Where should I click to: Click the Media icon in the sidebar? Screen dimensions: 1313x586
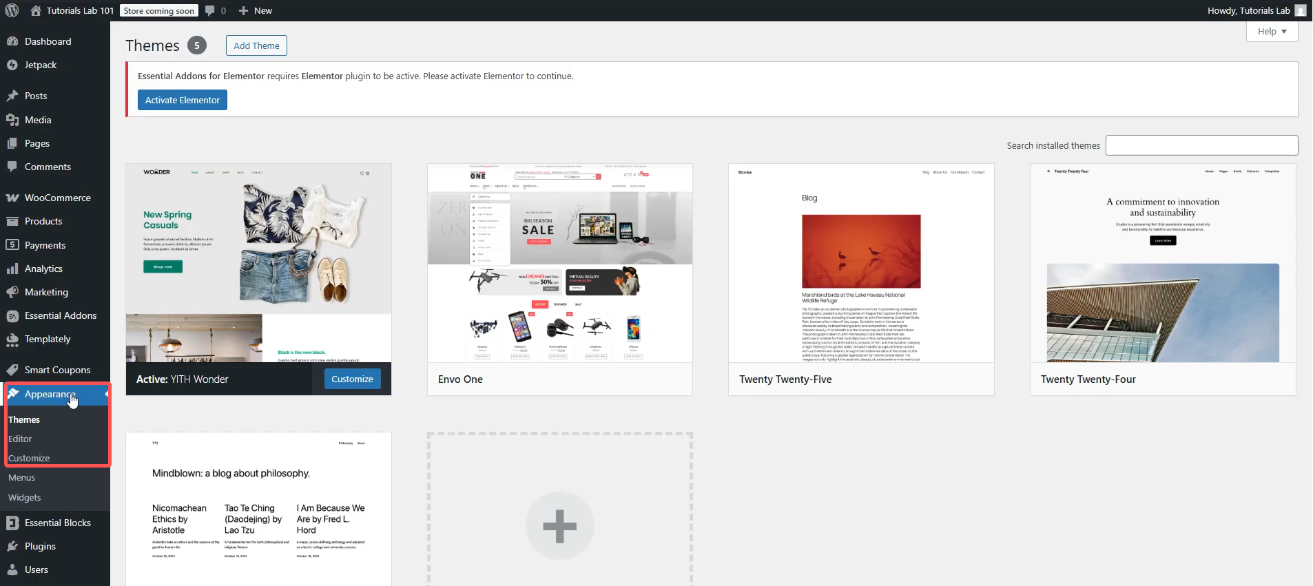point(12,120)
